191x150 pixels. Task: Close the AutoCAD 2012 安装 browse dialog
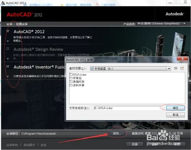pyautogui.click(x=182, y=59)
